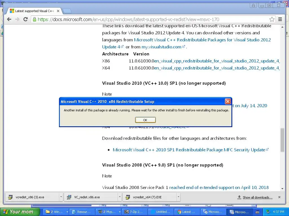Expand the 2 Myp... taskbar group arrow
Viewport: 289px width, 216px height.
pyautogui.click(x=120, y=212)
